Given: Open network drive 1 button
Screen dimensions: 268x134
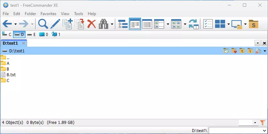Looking at the screenshot, I should coord(56,35).
